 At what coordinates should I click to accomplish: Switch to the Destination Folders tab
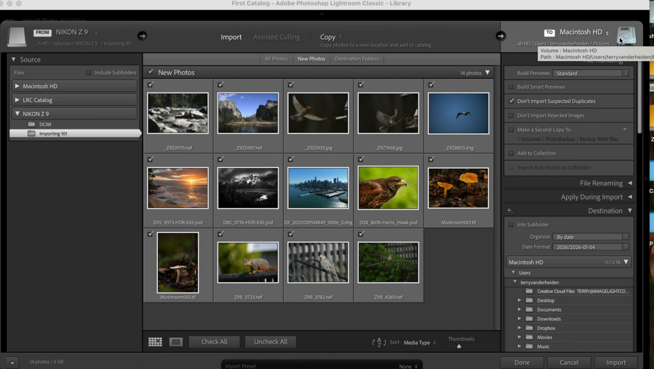[x=357, y=58]
